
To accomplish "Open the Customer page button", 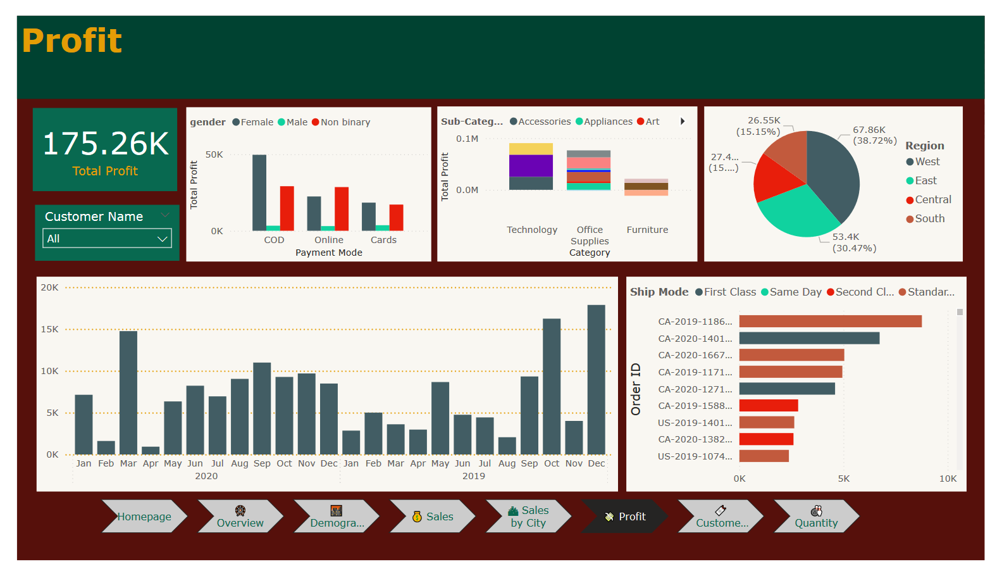I will [x=721, y=517].
